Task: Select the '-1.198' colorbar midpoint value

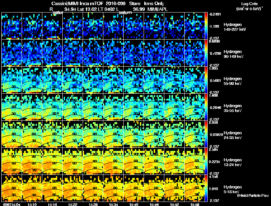Action: [214, 26]
